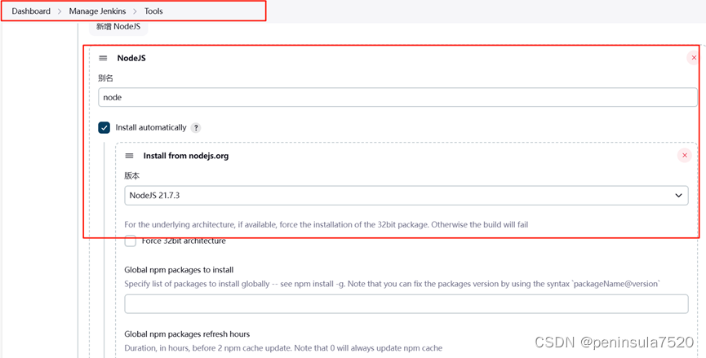Focus the Global npm packages to install field

click(406, 304)
